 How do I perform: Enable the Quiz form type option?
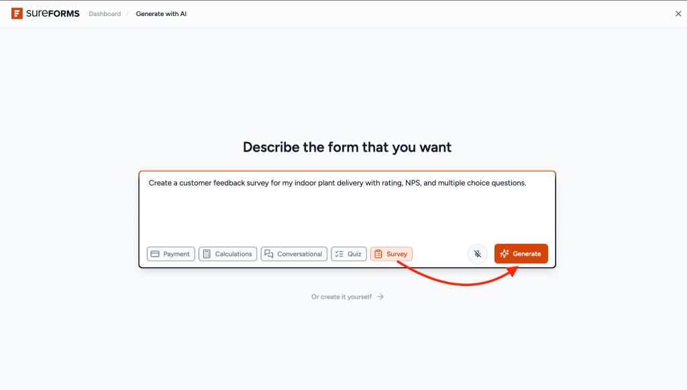click(349, 254)
